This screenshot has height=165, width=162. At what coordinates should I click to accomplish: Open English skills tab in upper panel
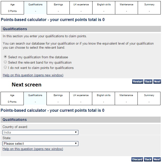[x=104, y=8]
